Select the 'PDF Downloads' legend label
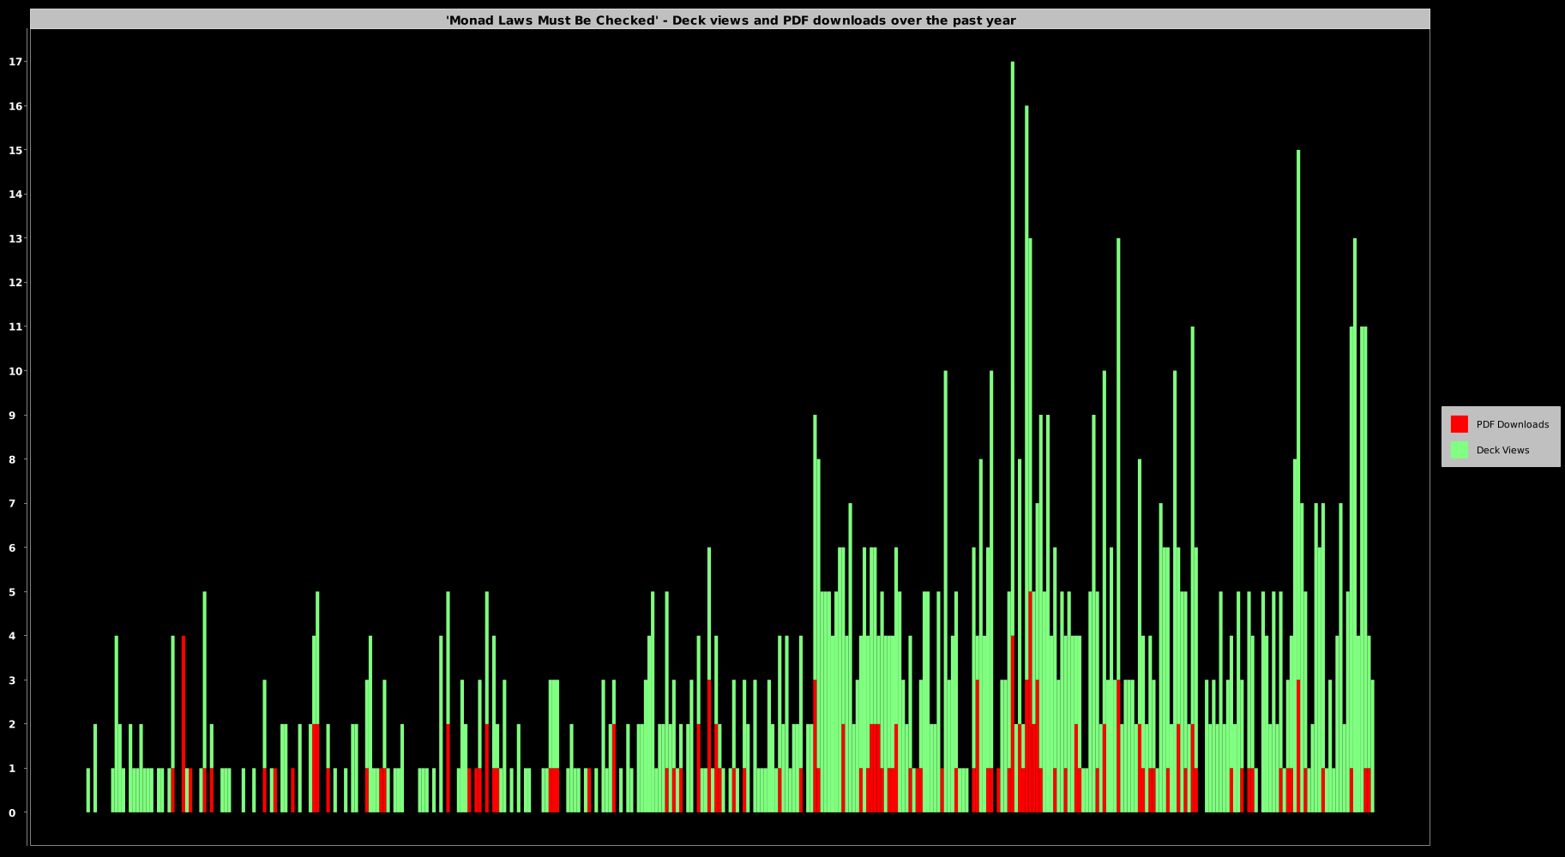Viewport: 1565px width, 857px height. click(1512, 424)
